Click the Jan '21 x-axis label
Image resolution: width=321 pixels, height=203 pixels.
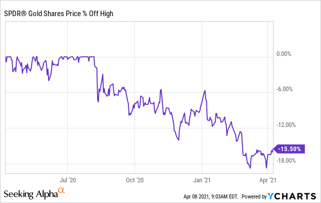coord(202,179)
